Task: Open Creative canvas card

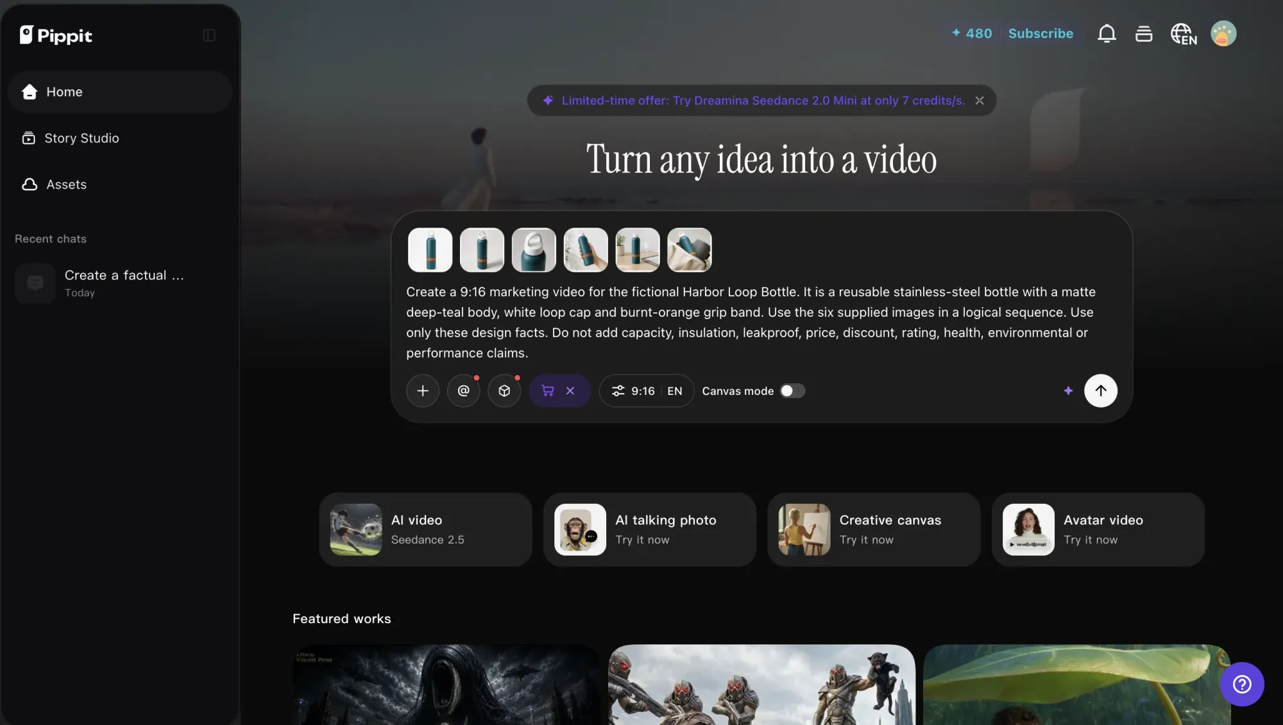Action: tap(874, 529)
